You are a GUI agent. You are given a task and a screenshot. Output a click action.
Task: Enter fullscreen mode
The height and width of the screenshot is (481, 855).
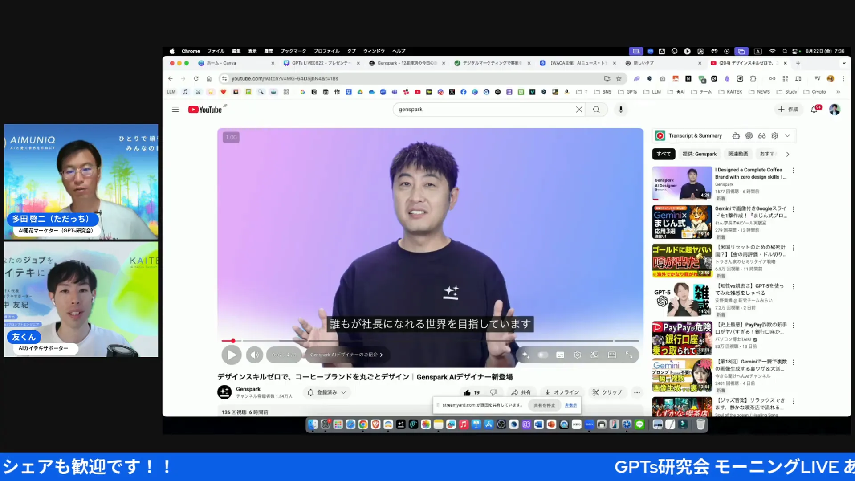pos(629,355)
